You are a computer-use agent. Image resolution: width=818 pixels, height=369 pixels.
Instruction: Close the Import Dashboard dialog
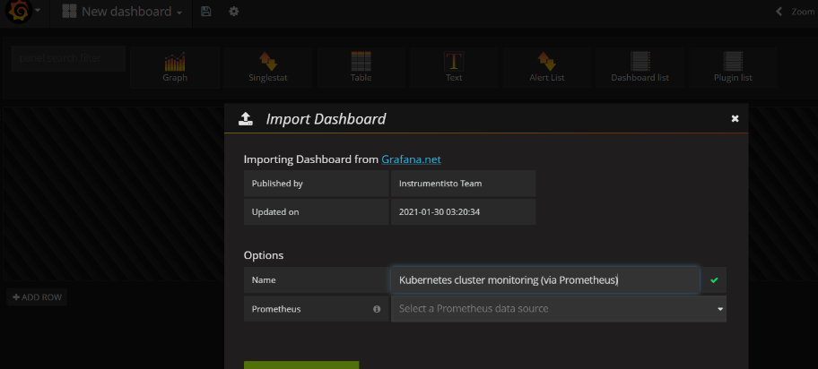(735, 119)
